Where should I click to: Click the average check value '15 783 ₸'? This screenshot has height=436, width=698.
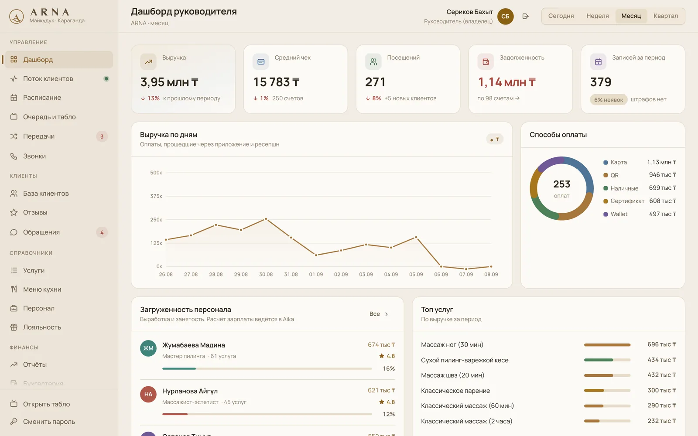click(x=277, y=82)
